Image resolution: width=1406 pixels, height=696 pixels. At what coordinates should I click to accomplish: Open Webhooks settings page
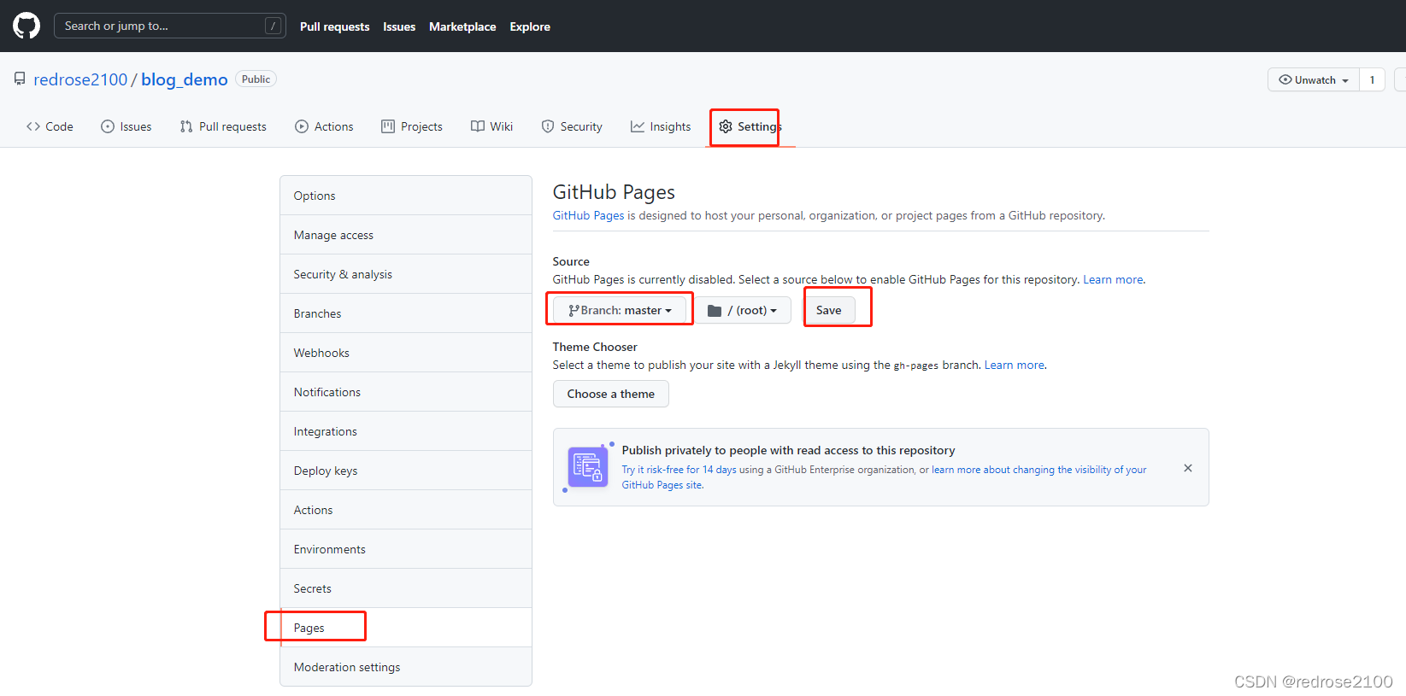point(406,353)
